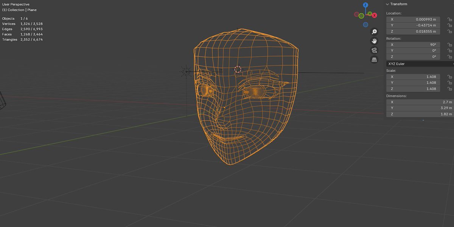The height and width of the screenshot is (227, 454).
Task: Click the Rotation Z field showing 0°
Action: pyautogui.click(x=413, y=57)
